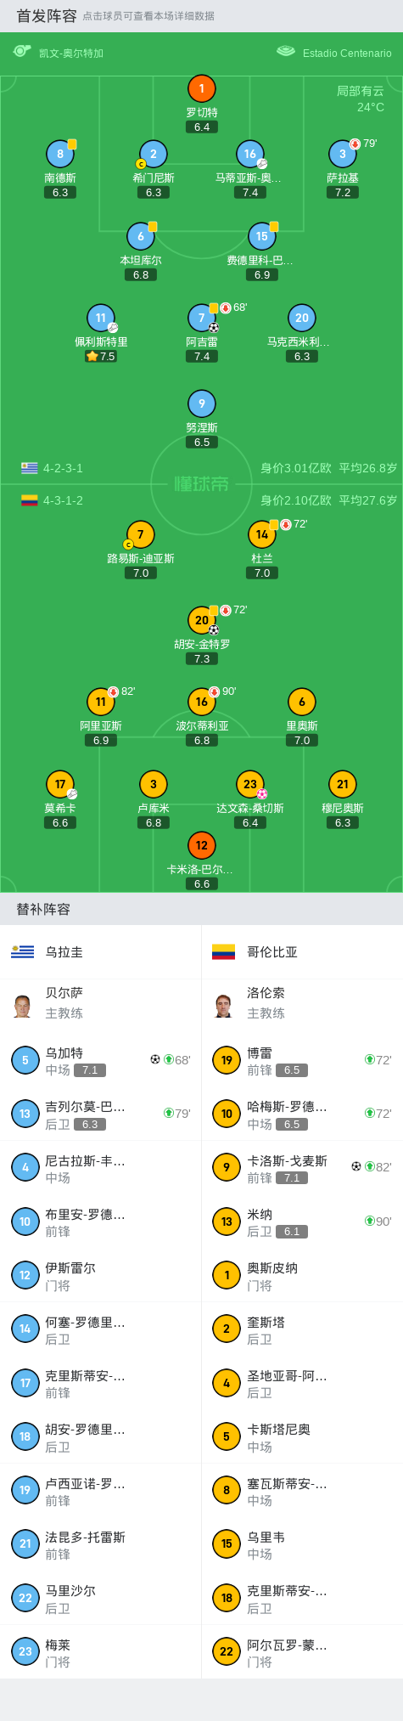Click the Colombia flag in 替补阵容
Viewport: 403px width, 1721px height.
(224, 952)
